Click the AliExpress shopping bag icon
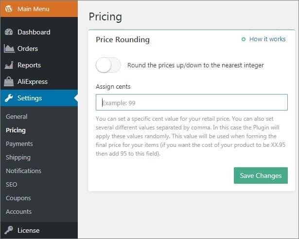 9,81
